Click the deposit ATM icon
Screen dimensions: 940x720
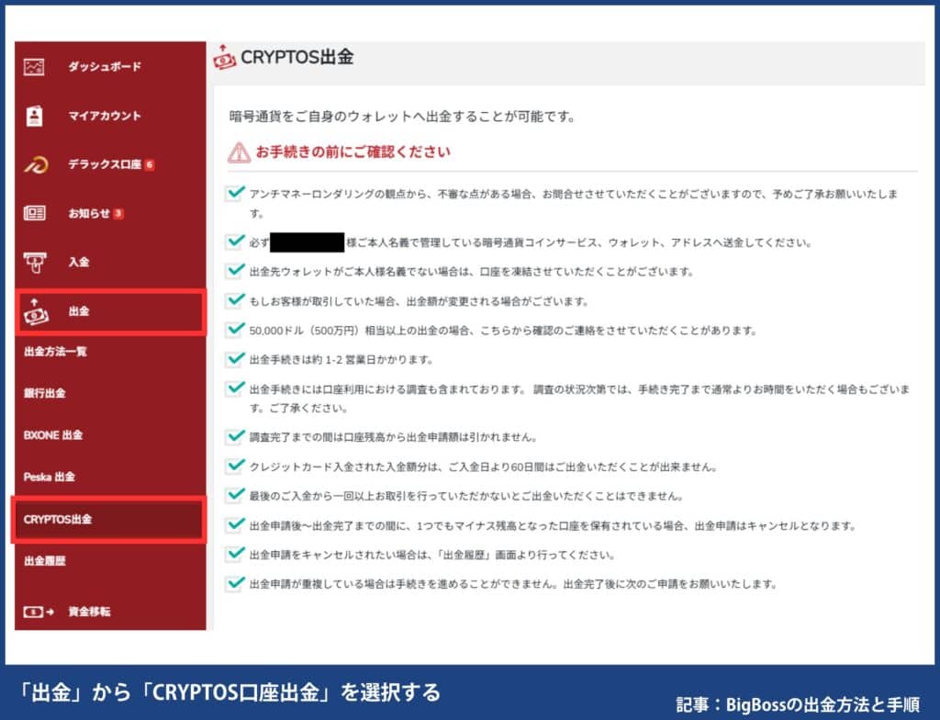pos(35,263)
